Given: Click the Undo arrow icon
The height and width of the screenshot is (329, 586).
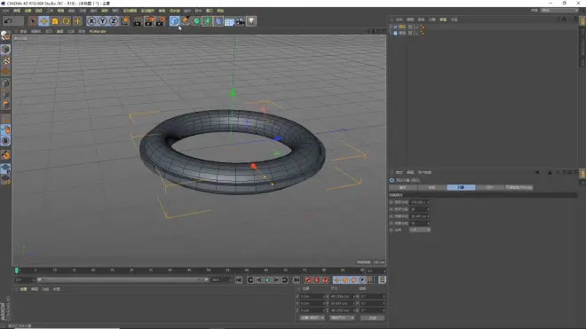Looking at the screenshot, I should point(8,21).
